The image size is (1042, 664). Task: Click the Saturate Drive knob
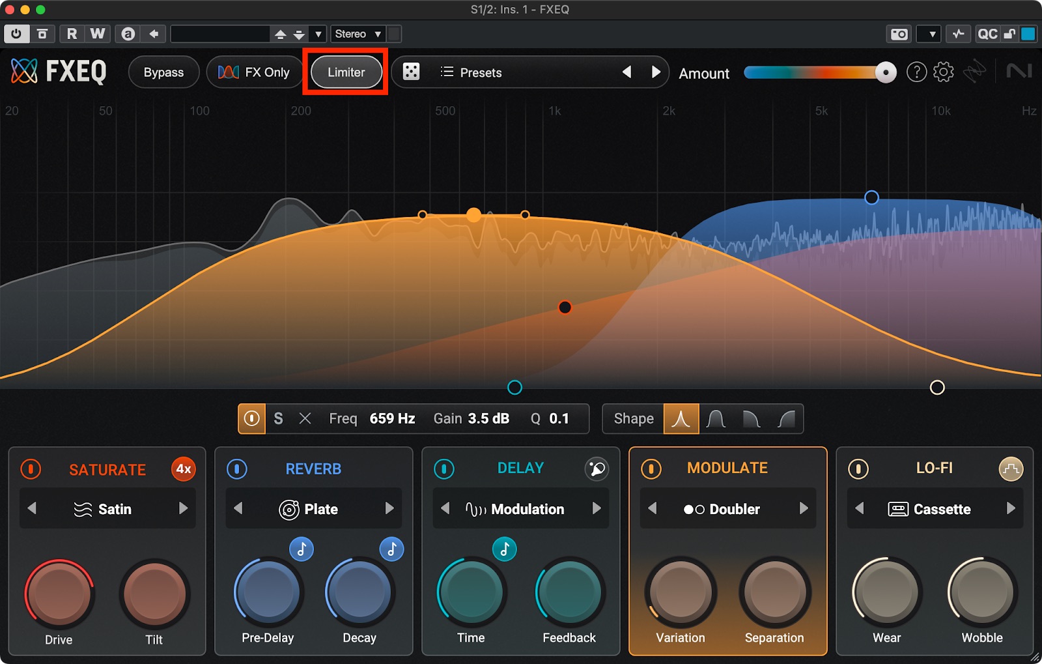pyautogui.click(x=59, y=594)
